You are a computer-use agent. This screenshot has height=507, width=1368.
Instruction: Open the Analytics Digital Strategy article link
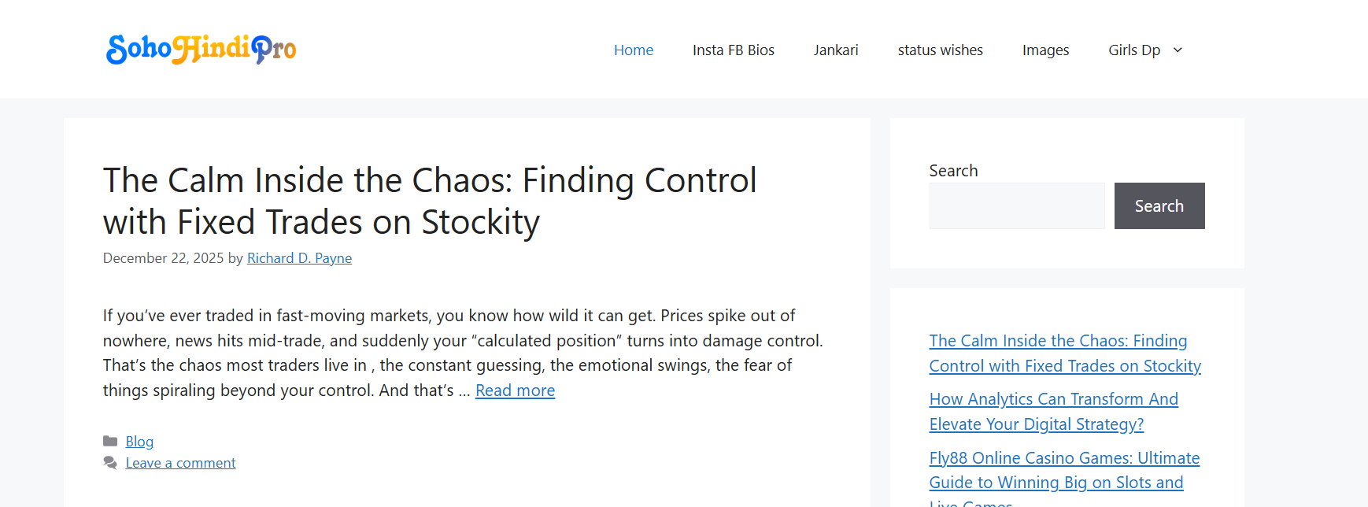click(1053, 411)
